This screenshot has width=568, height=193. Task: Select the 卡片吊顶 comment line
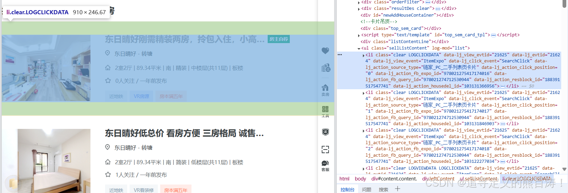379,22
